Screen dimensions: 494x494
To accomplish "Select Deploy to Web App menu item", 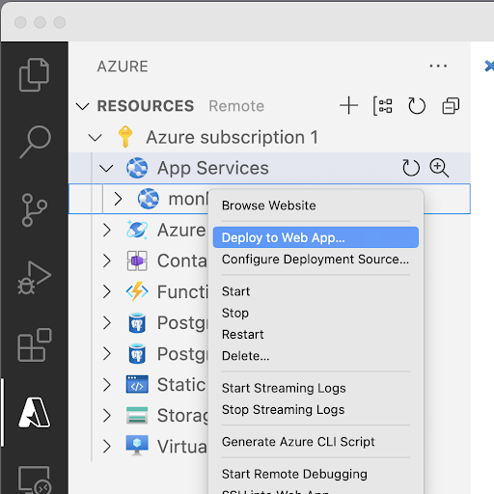I will point(316,237).
